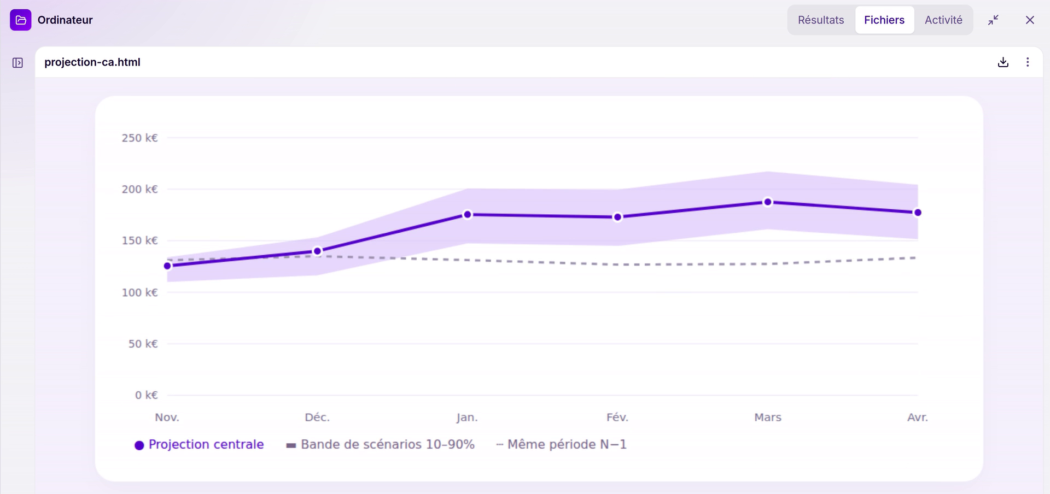Close the Ordinateur panel

click(x=1030, y=20)
